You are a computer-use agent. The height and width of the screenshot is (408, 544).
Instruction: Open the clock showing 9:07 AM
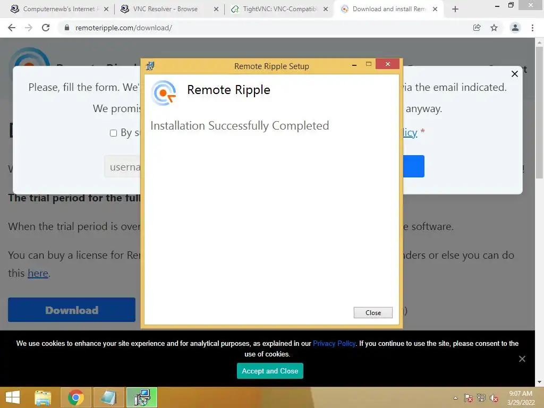pos(521,398)
